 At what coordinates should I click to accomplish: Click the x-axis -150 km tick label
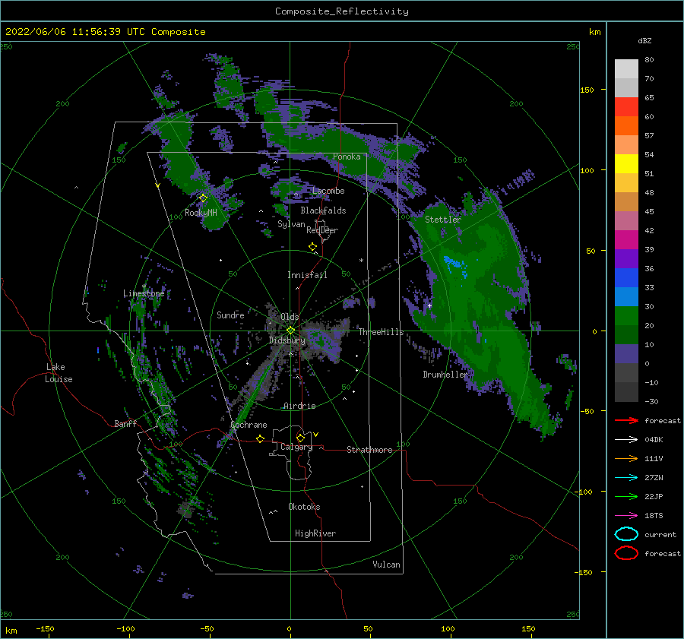(x=45, y=628)
